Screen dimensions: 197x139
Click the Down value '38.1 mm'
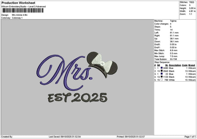click(174, 42)
